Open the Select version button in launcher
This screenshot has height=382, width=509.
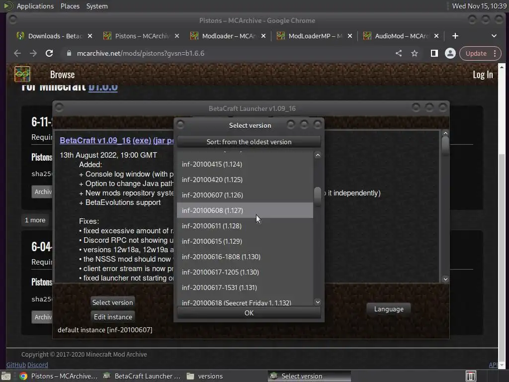coord(113,302)
